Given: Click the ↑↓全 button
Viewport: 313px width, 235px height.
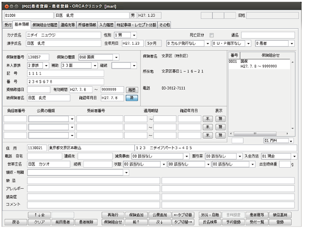Looking at the screenshot, I should (x=39, y=215).
